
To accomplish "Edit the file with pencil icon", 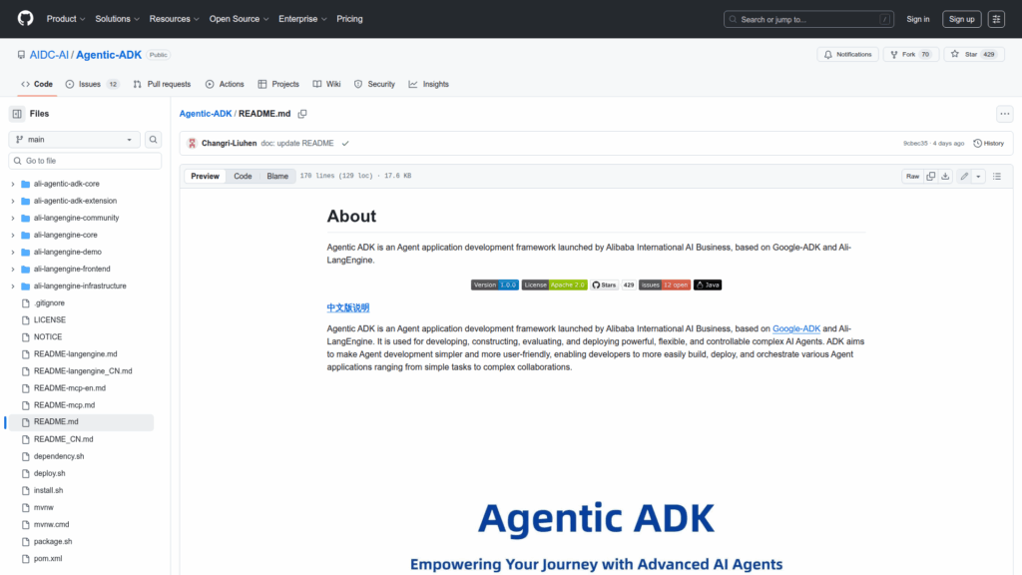I will (x=964, y=176).
